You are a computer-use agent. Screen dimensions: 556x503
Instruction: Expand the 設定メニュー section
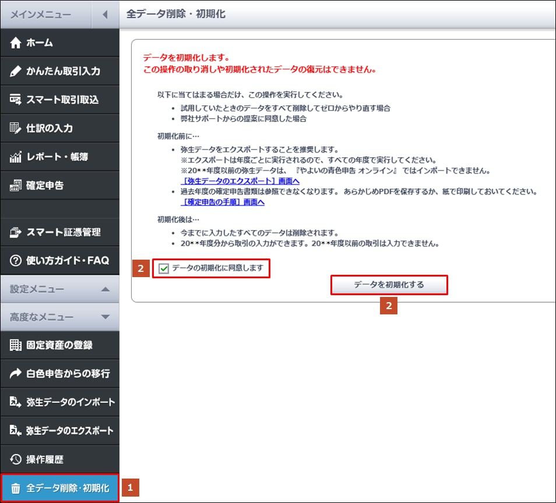(x=105, y=289)
